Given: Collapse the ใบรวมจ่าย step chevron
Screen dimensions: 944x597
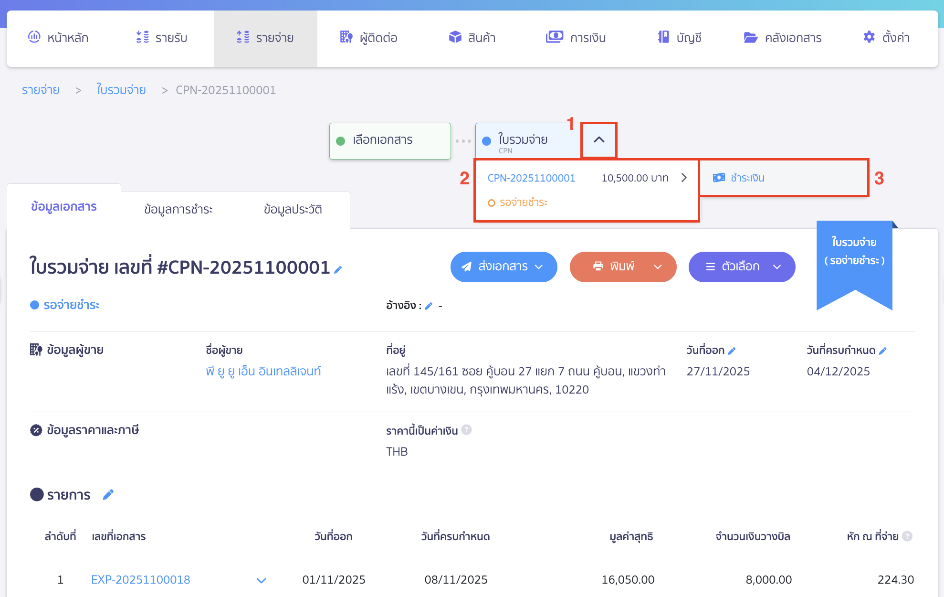Looking at the screenshot, I should (x=599, y=139).
